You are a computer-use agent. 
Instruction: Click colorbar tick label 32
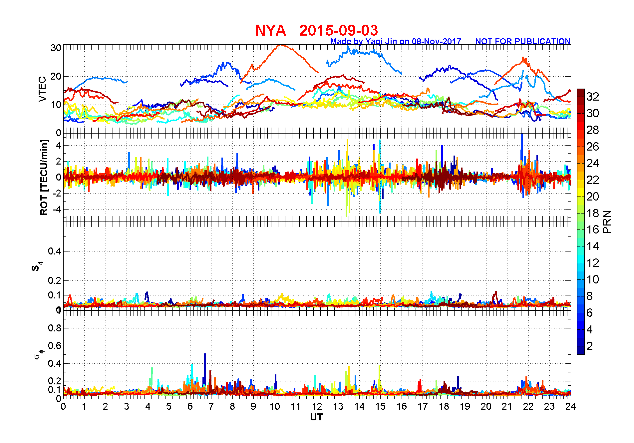tap(593, 97)
